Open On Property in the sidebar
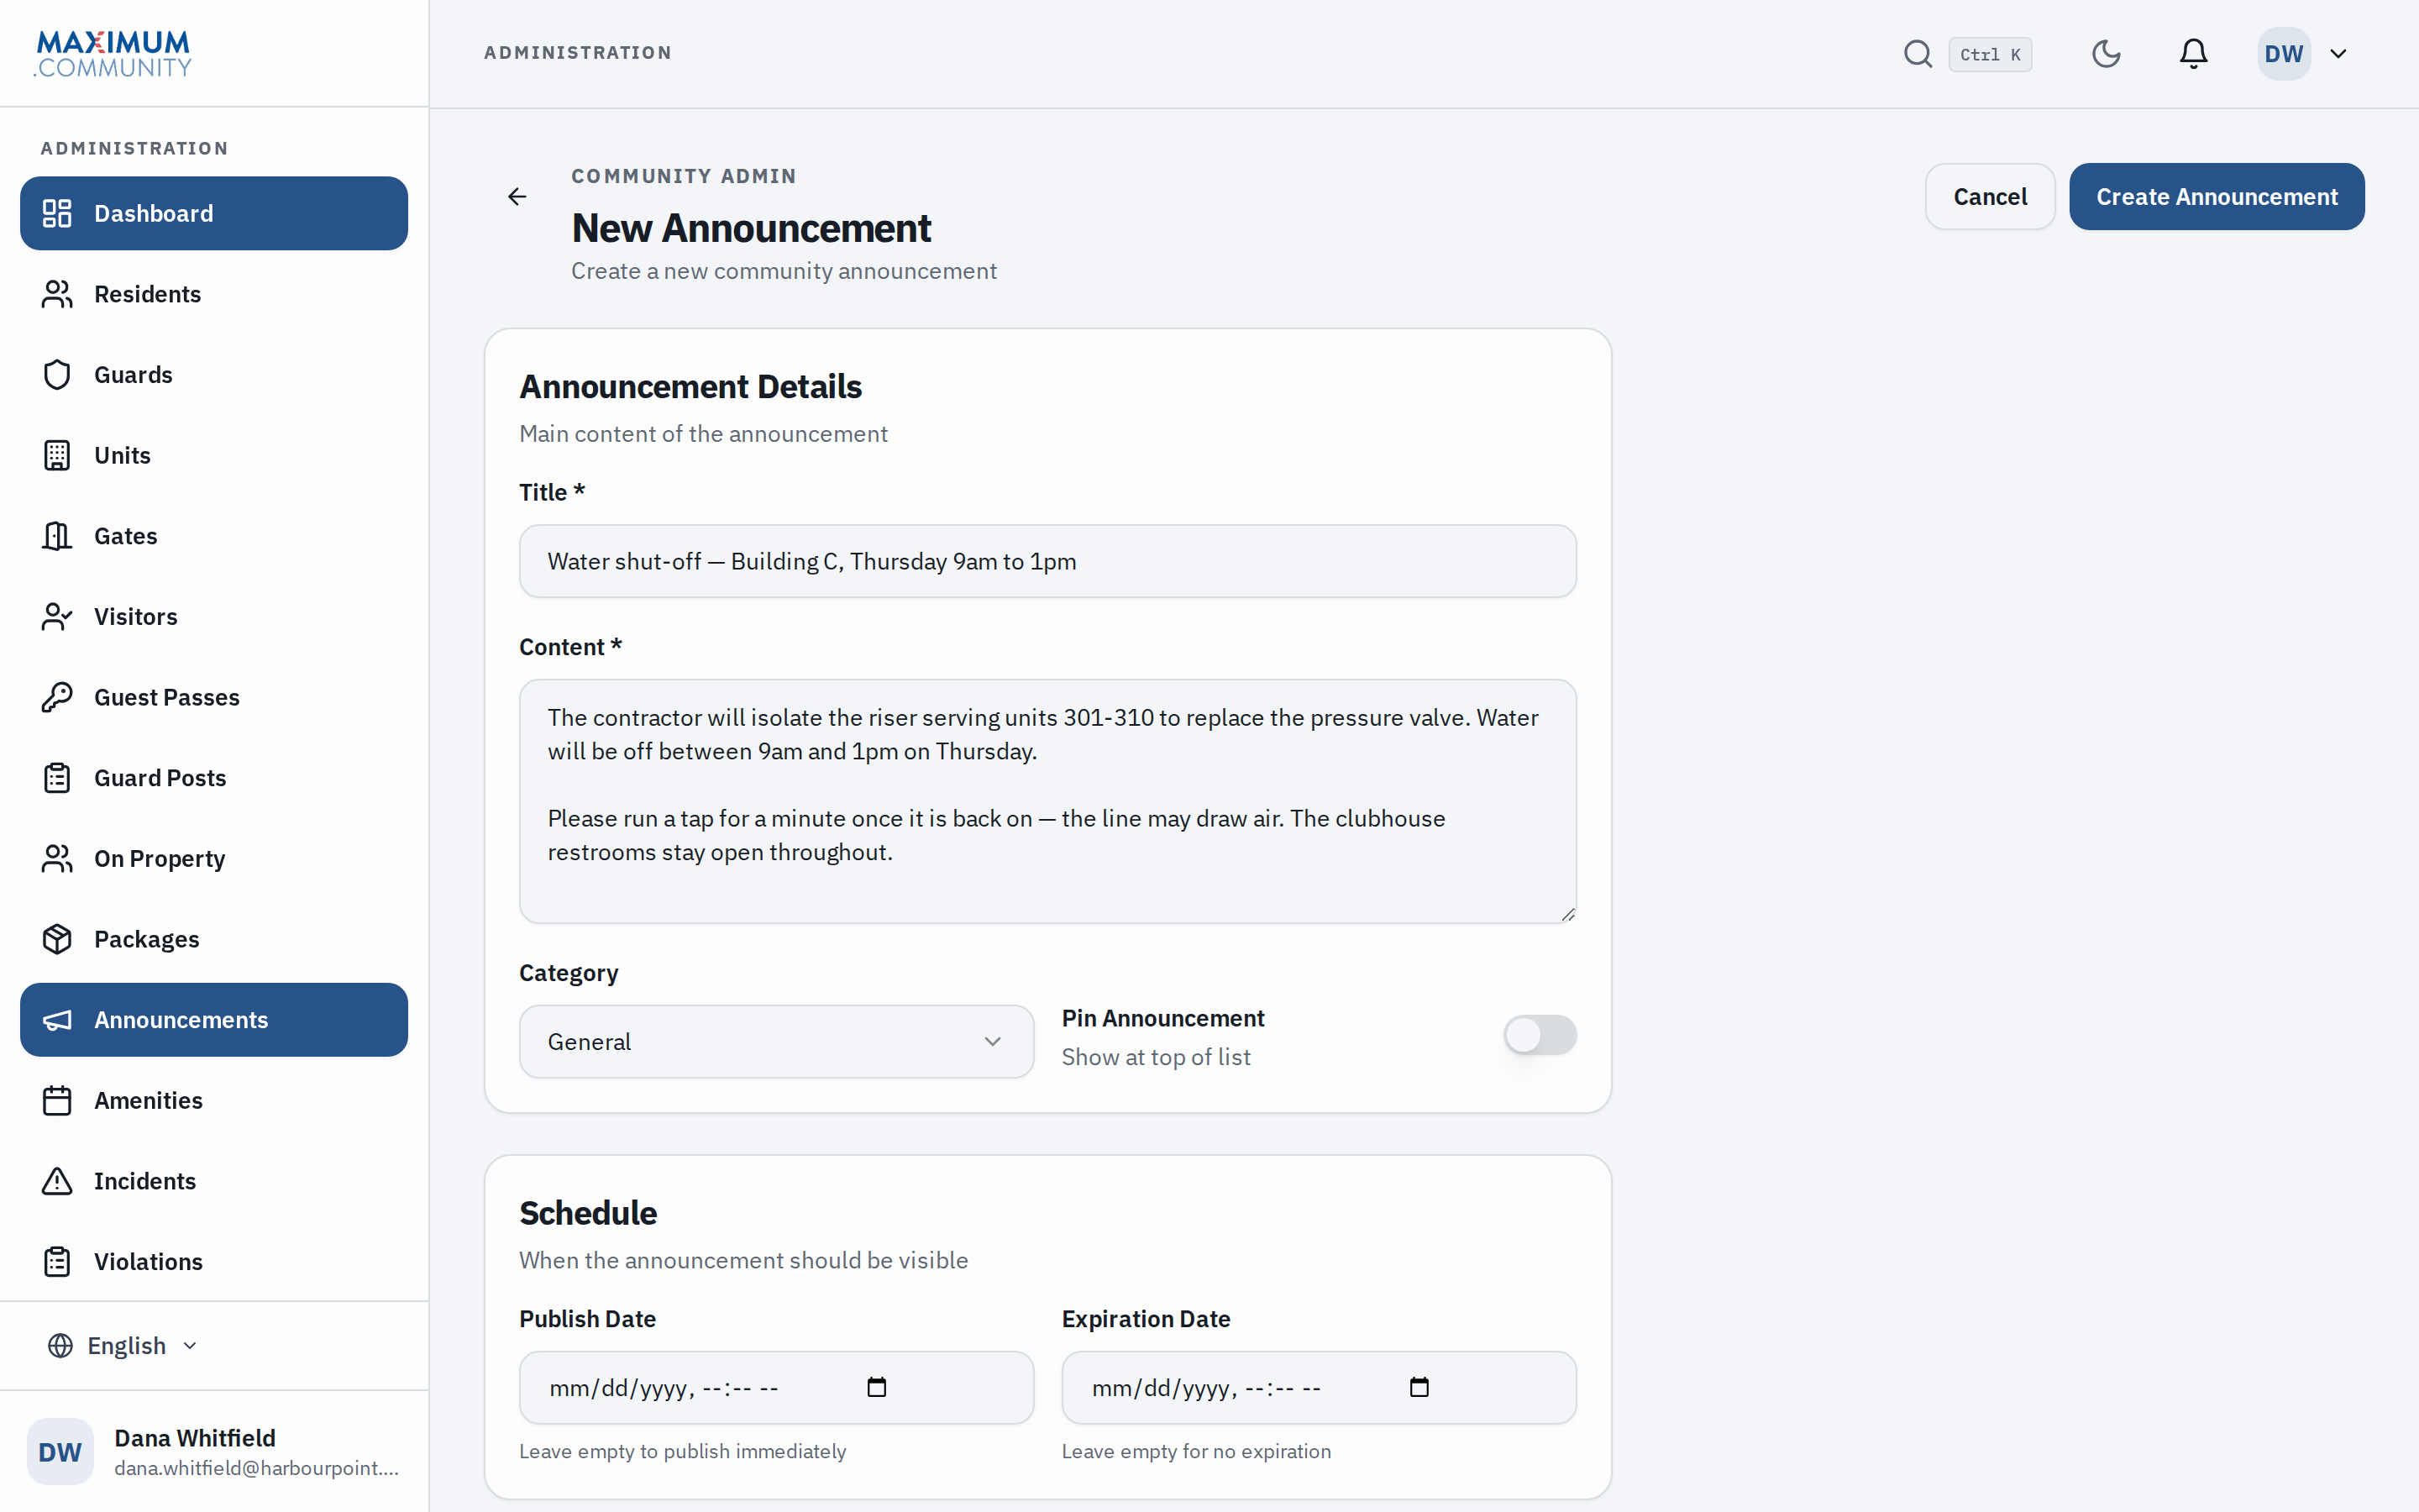2419x1512 pixels. (214, 859)
